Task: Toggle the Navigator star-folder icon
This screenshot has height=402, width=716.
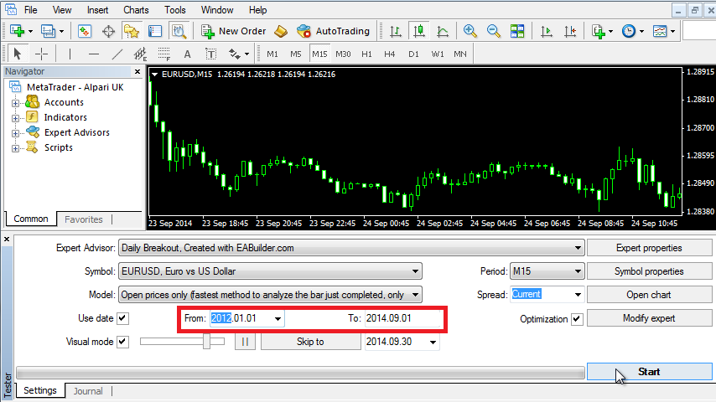Action: (132, 31)
